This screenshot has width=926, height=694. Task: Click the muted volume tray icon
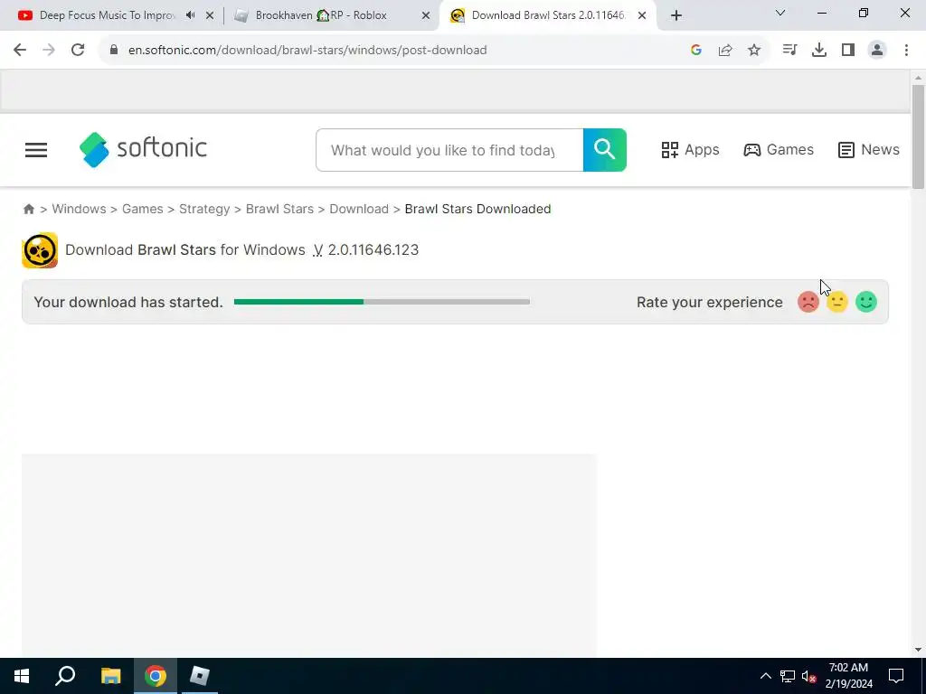click(808, 676)
